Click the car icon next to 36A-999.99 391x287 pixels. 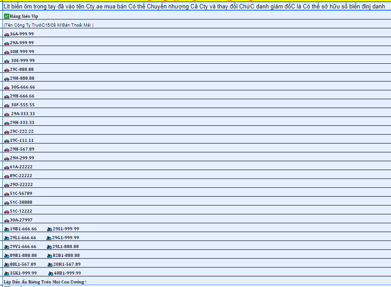pyautogui.click(x=7, y=34)
